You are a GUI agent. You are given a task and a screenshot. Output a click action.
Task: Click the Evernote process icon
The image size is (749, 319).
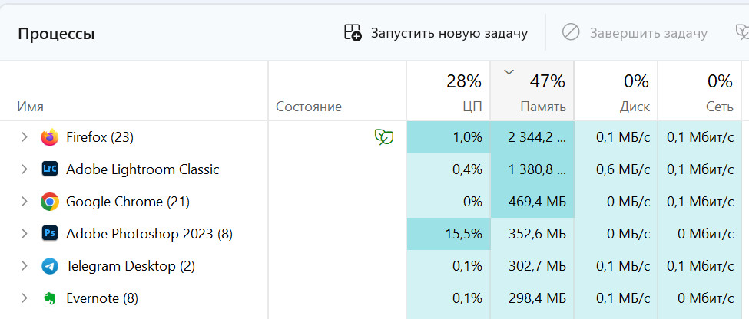50,298
